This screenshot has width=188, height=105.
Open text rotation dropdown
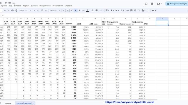(x=122, y=10)
